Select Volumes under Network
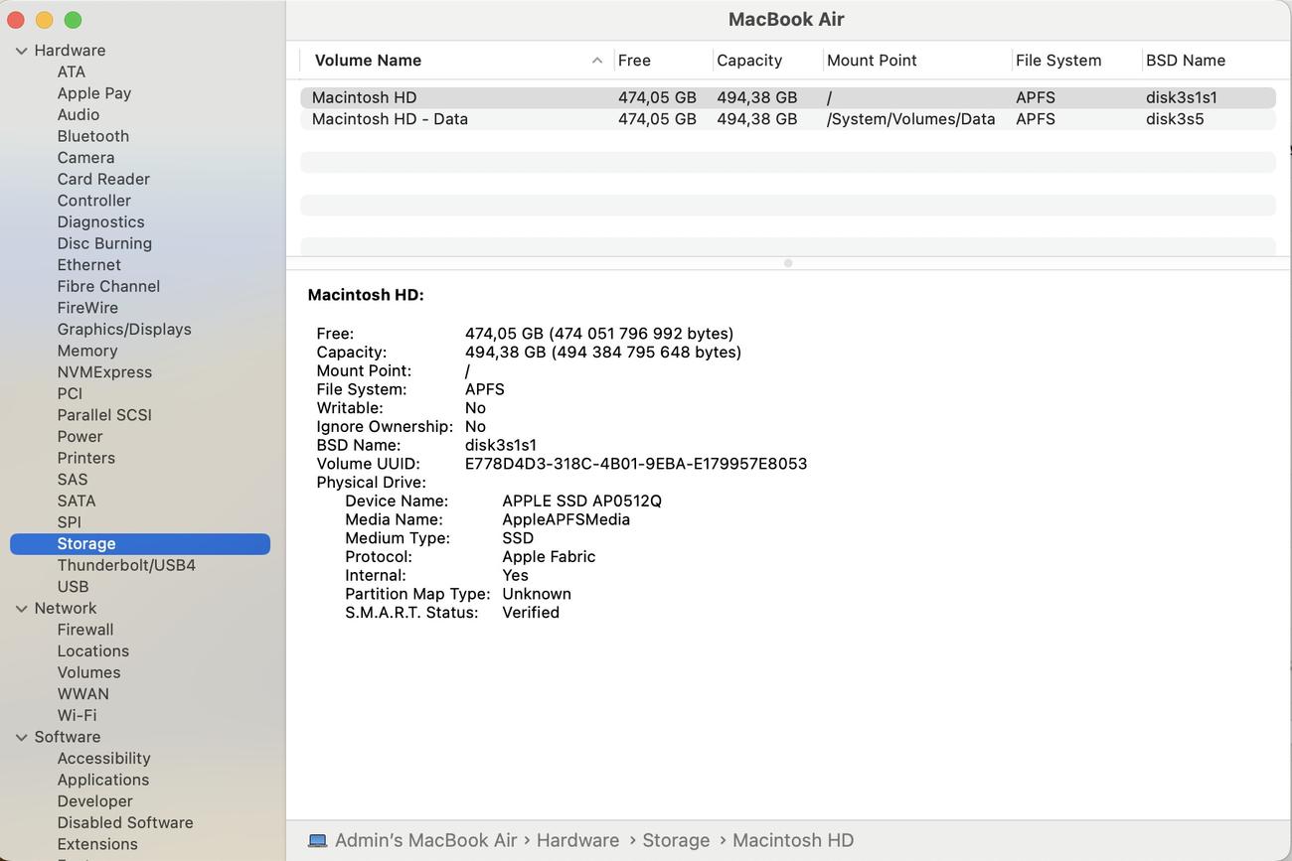 [88, 672]
